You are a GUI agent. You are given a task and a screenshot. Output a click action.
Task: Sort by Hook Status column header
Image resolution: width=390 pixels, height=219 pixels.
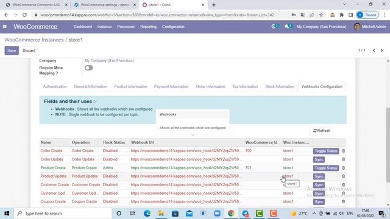click(114, 142)
